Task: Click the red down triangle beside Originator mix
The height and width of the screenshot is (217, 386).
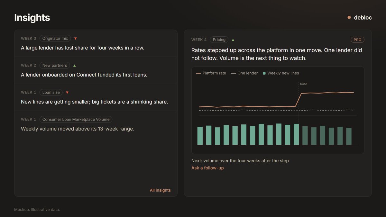Action: 76,39
